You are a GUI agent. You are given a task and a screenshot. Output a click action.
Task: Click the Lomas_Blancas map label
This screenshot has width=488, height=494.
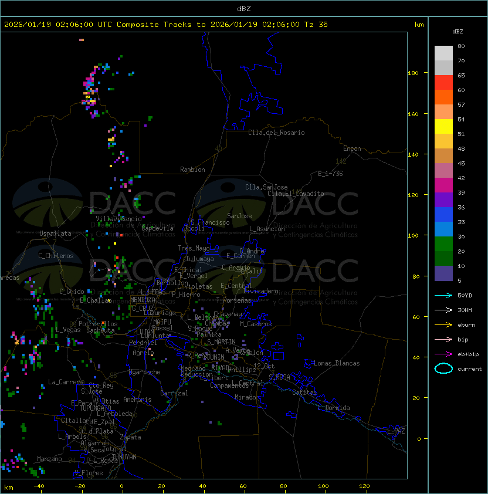click(x=337, y=363)
